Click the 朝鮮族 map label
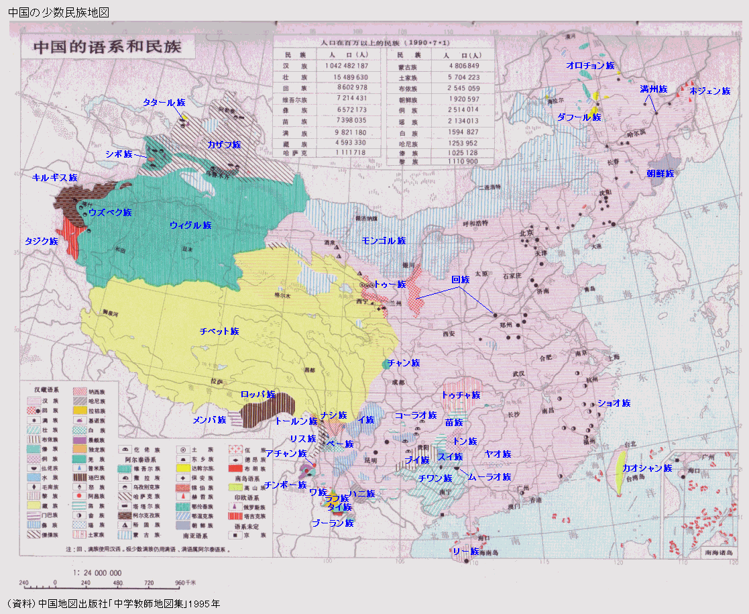Viewport: 749px width, 614px height. pyautogui.click(x=660, y=173)
